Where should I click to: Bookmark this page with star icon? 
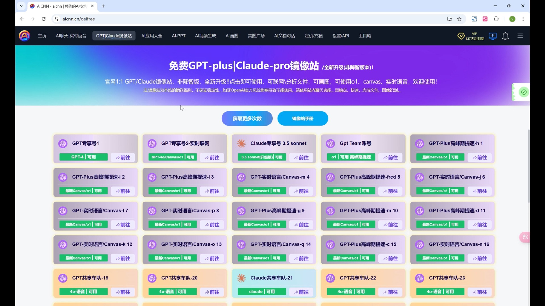459,19
